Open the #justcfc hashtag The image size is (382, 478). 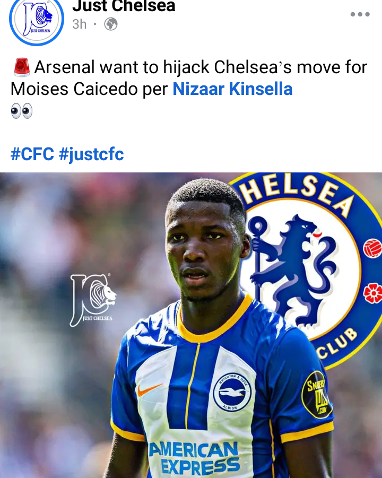click(91, 154)
